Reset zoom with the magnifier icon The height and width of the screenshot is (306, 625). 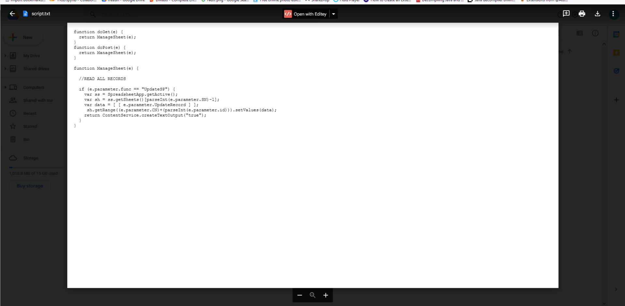(312, 295)
